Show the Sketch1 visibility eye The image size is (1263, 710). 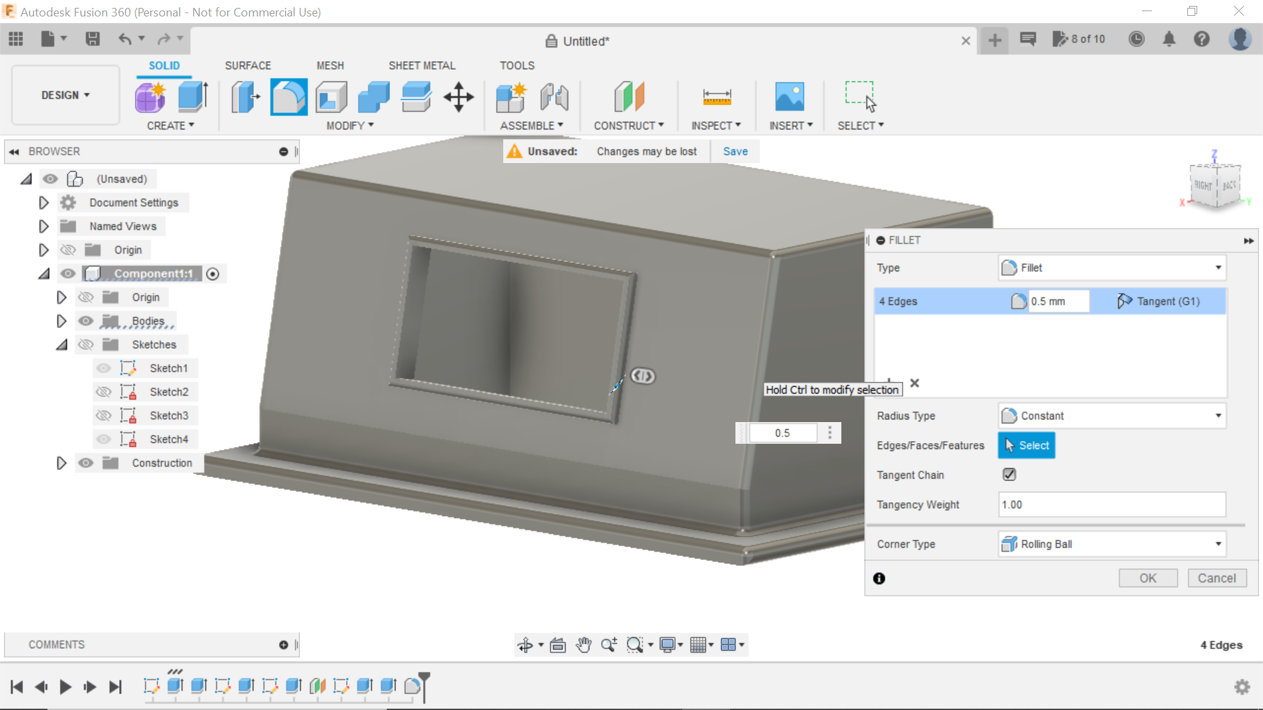(x=103, y=368)
